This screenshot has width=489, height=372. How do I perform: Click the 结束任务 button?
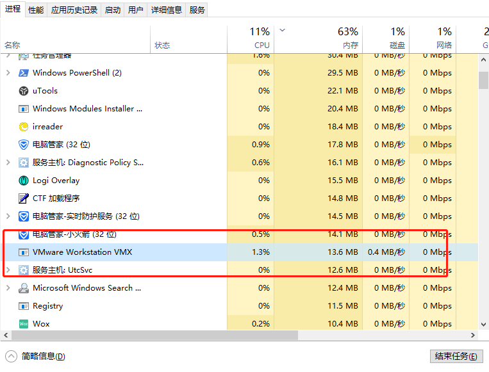(x=456, y=357)
